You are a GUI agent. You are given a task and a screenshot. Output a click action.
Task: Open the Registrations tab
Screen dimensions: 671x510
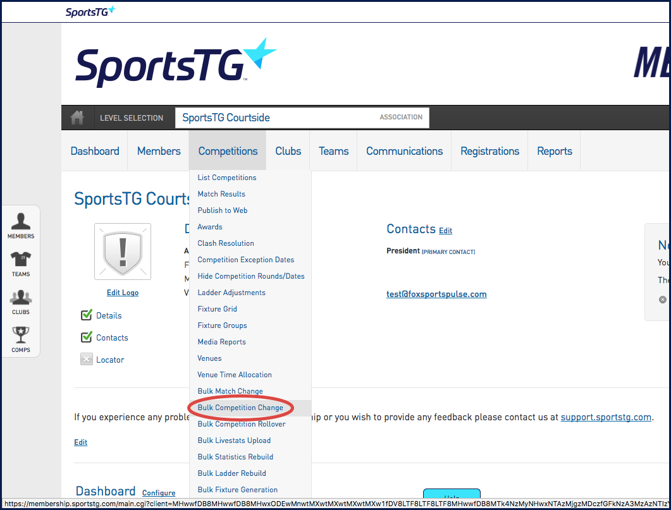point(489,151)
